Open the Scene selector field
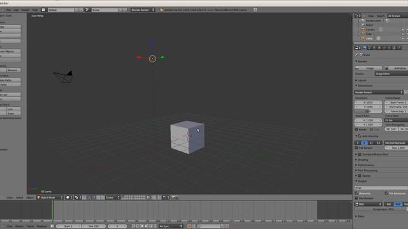 pyautogui.click(x=105, y=10)
